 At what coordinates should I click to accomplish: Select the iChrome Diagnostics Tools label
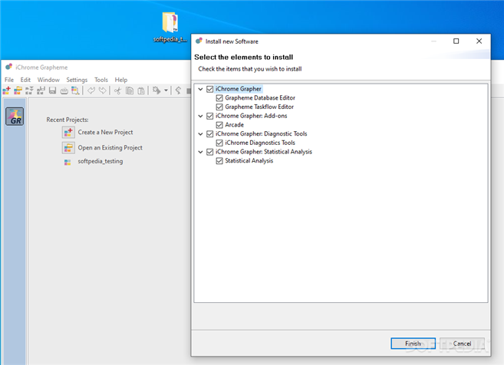coord(260,143)
